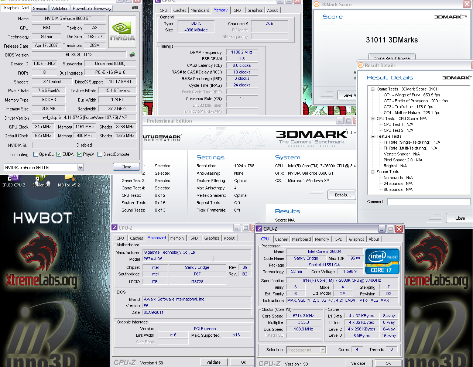
Task: Toggle the PhysX checkbox
Action: pyautogui.click(x=79, y=154)
